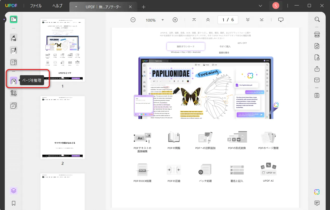Open the Convert PDF export icon

(x=317, y=46)
